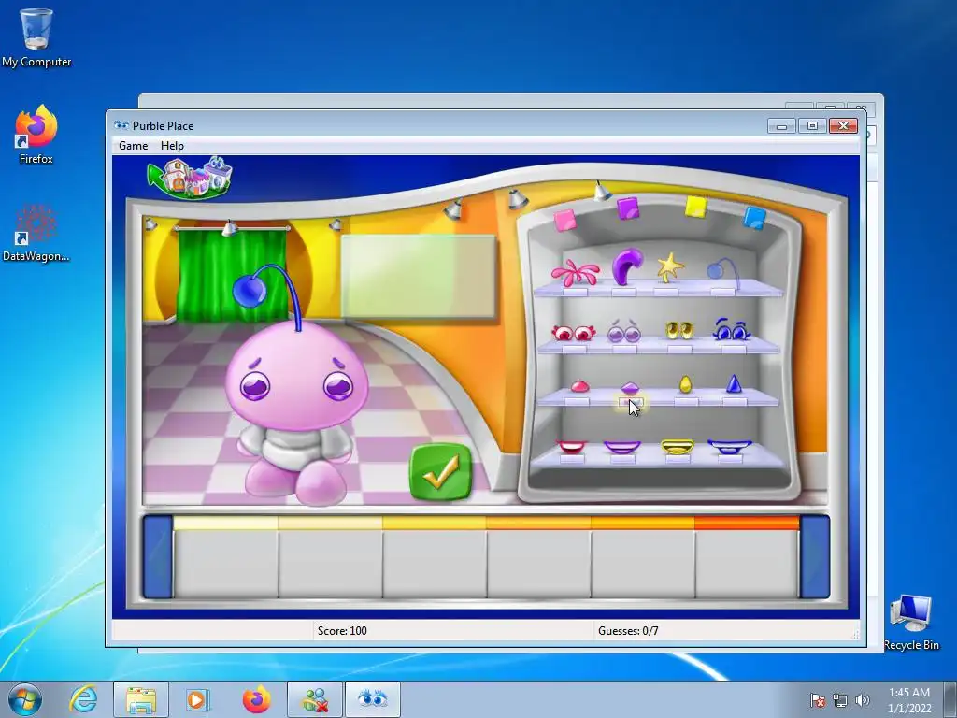Launch Internet Explorer from taskbar

[83, 699]
